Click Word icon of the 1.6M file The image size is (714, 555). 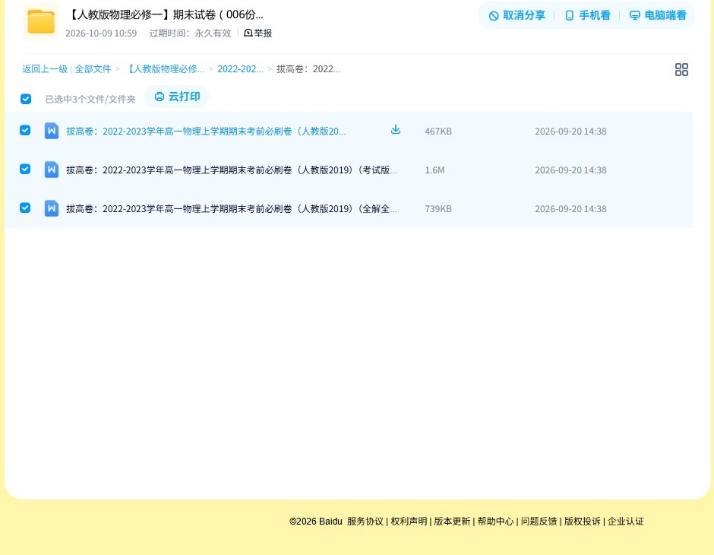tap(52, 170)
